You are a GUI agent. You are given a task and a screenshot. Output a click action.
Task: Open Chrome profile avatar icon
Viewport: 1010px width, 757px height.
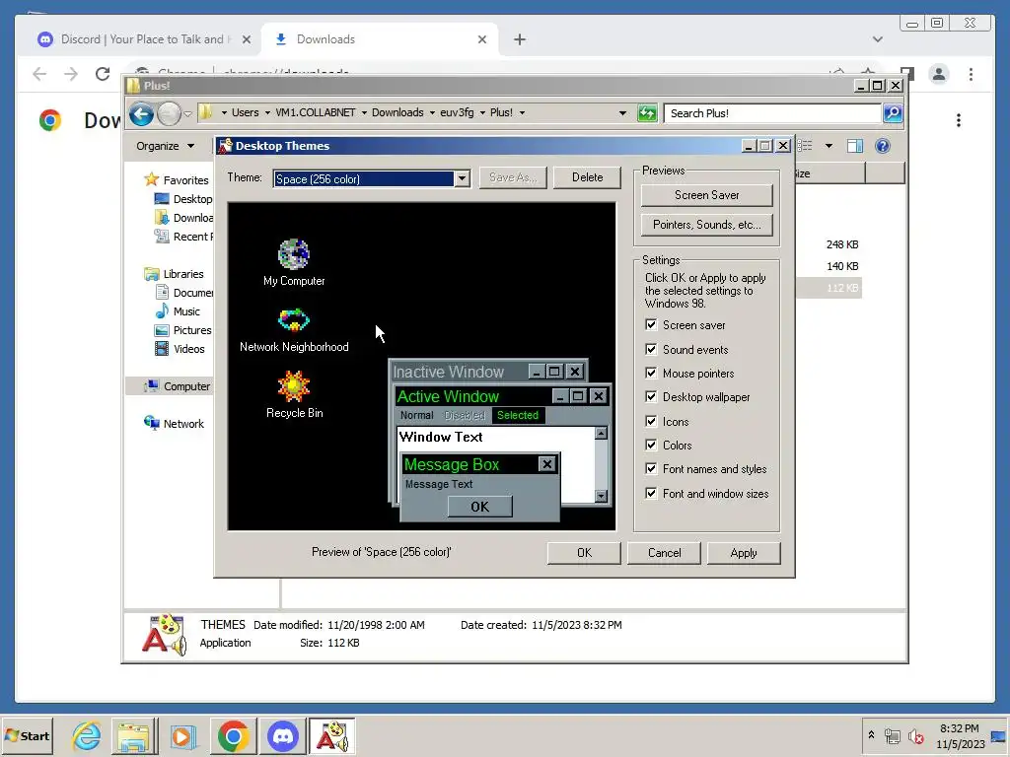(939, 74)
